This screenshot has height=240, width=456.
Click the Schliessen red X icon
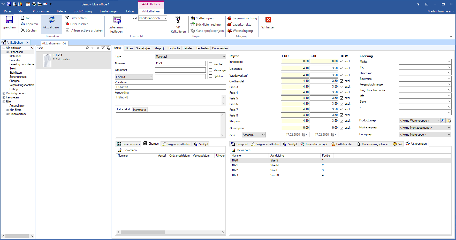click(x=268, y=20)
